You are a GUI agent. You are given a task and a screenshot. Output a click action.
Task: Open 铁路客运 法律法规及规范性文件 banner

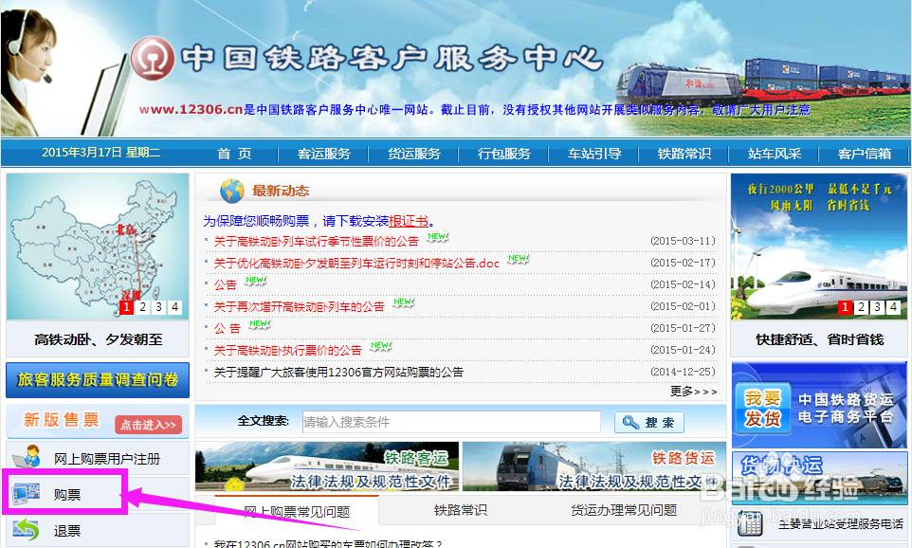coord(327,466)
